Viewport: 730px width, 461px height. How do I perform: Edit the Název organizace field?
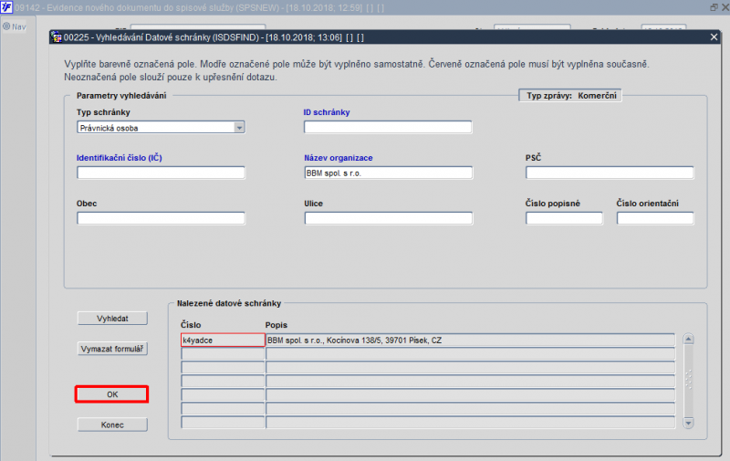click(x=389, y=173)
